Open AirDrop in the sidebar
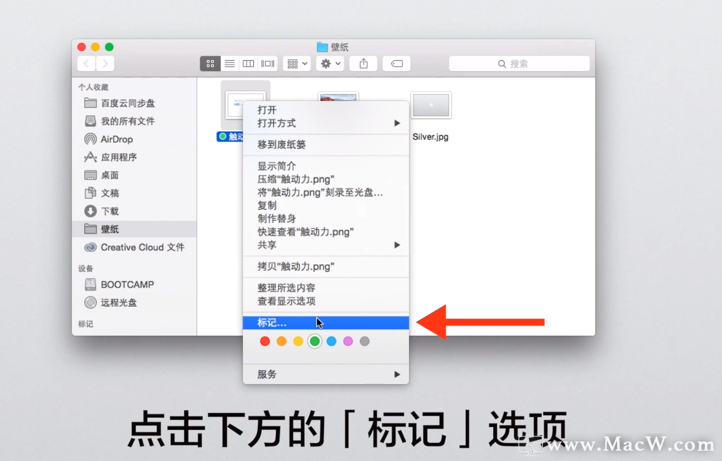Screen dimensions: 722x461 coord(134,139)
